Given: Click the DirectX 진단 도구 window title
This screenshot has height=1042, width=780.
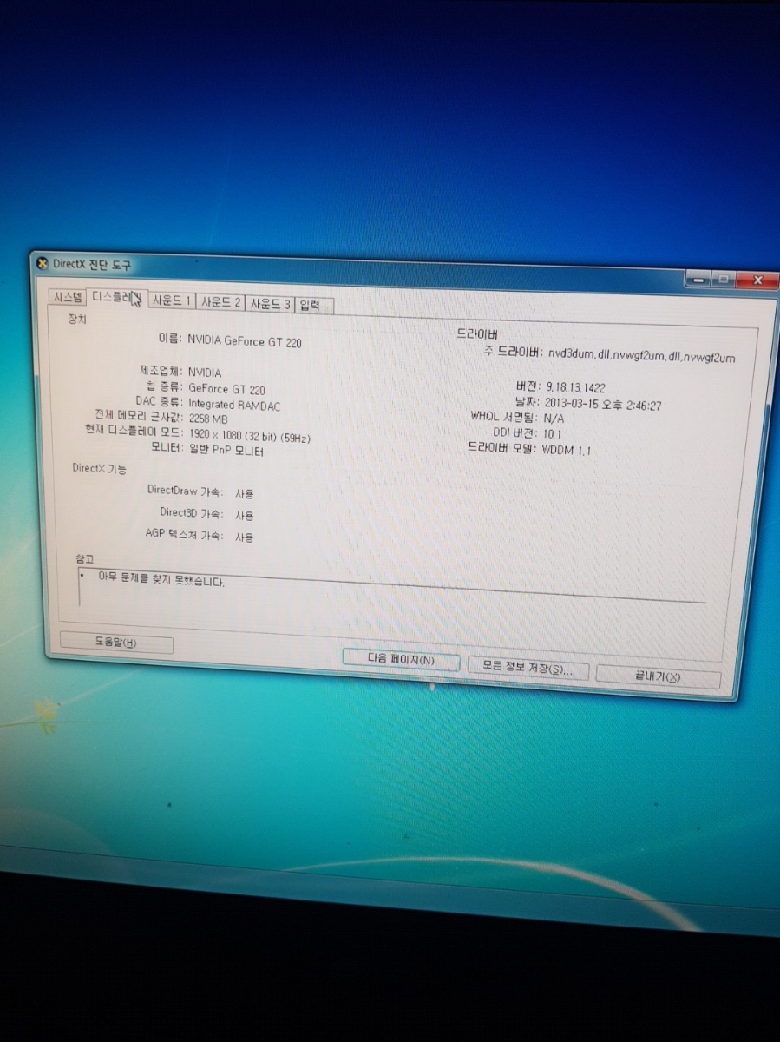Looking at the screenshot, I should [x=91, y=264].
